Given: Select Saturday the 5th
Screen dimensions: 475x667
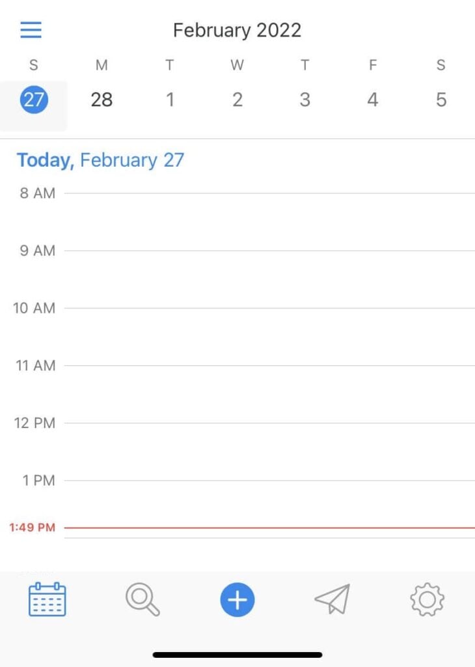Looking at the screenshot, I should (441, 100).
